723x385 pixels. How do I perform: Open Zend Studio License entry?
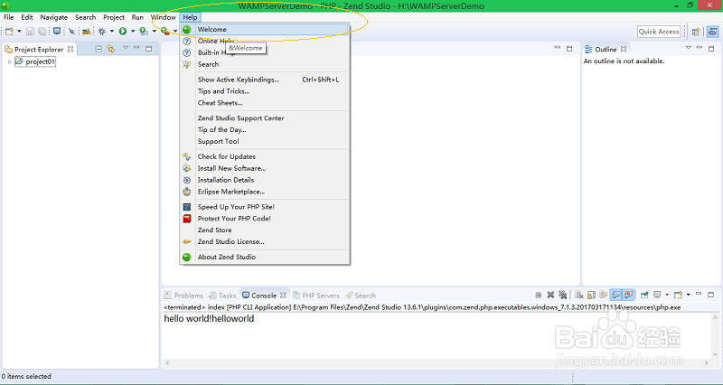coord(265,241)
